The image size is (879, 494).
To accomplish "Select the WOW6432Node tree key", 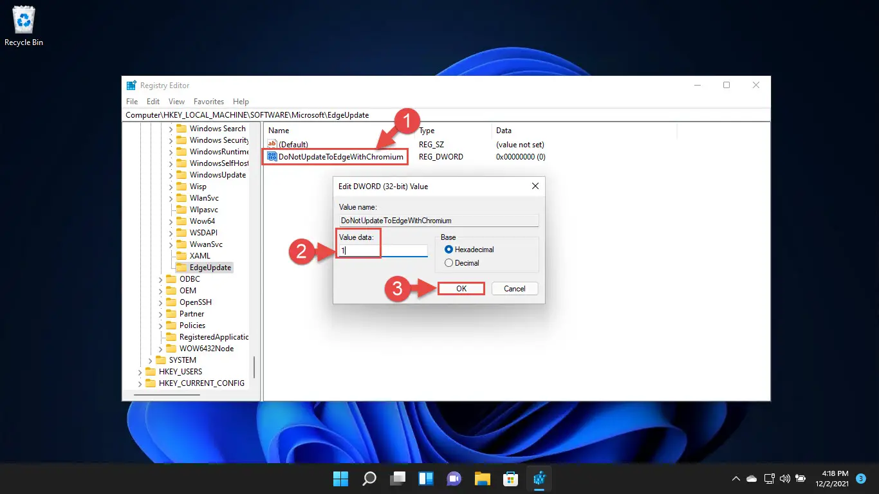I will tap(207, 349).
